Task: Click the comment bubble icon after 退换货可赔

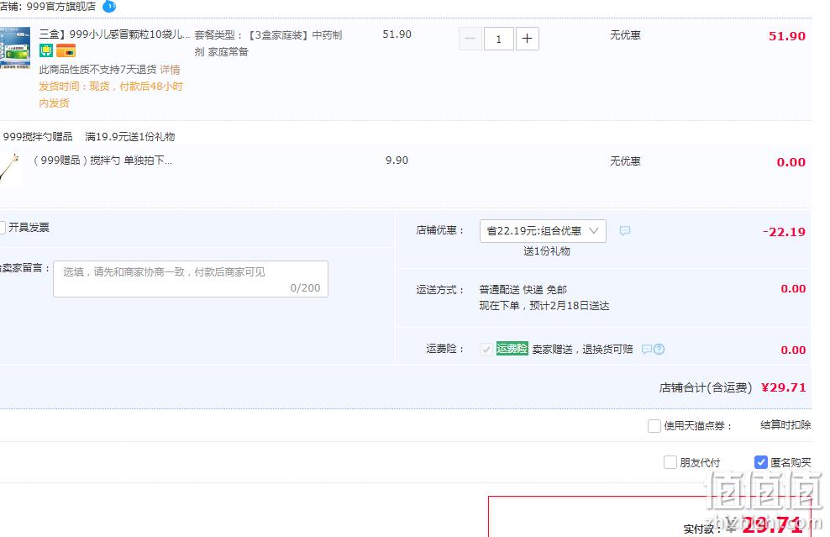Action: tap(646, 349)
